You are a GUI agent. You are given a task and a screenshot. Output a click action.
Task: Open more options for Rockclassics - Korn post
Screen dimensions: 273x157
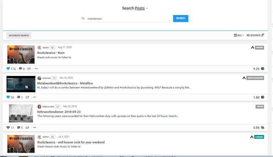click(36, 69)
